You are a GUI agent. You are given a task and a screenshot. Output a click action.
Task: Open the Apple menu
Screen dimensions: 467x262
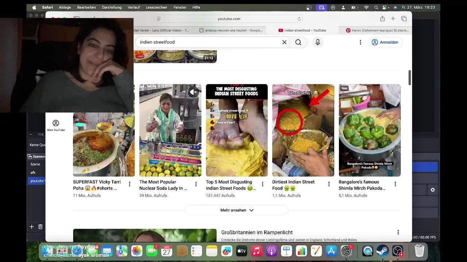pos(34,7)
